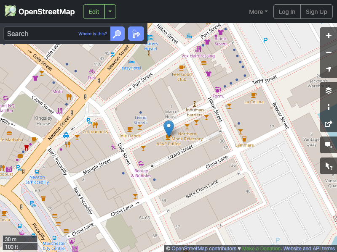The width and height of the screenshot is (337, 252).
Task: Activate the Query Features tool
Action: pyautogui.click(x=329, y=165)
